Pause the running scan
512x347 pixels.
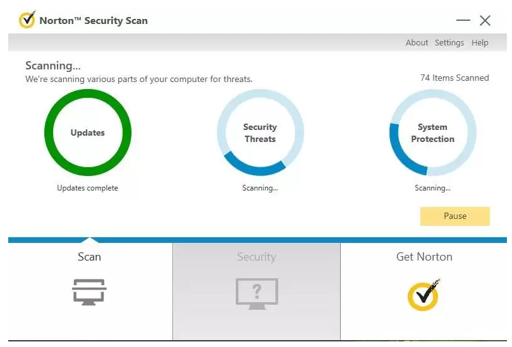coord(455,216)
